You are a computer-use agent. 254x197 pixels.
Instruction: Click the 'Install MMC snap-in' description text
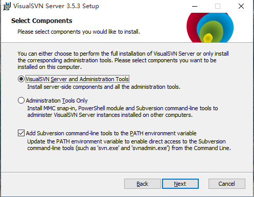click(123, 112)
